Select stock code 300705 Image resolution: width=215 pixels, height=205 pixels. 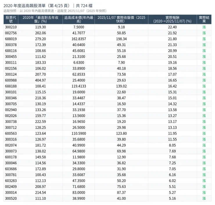point(11,104)
